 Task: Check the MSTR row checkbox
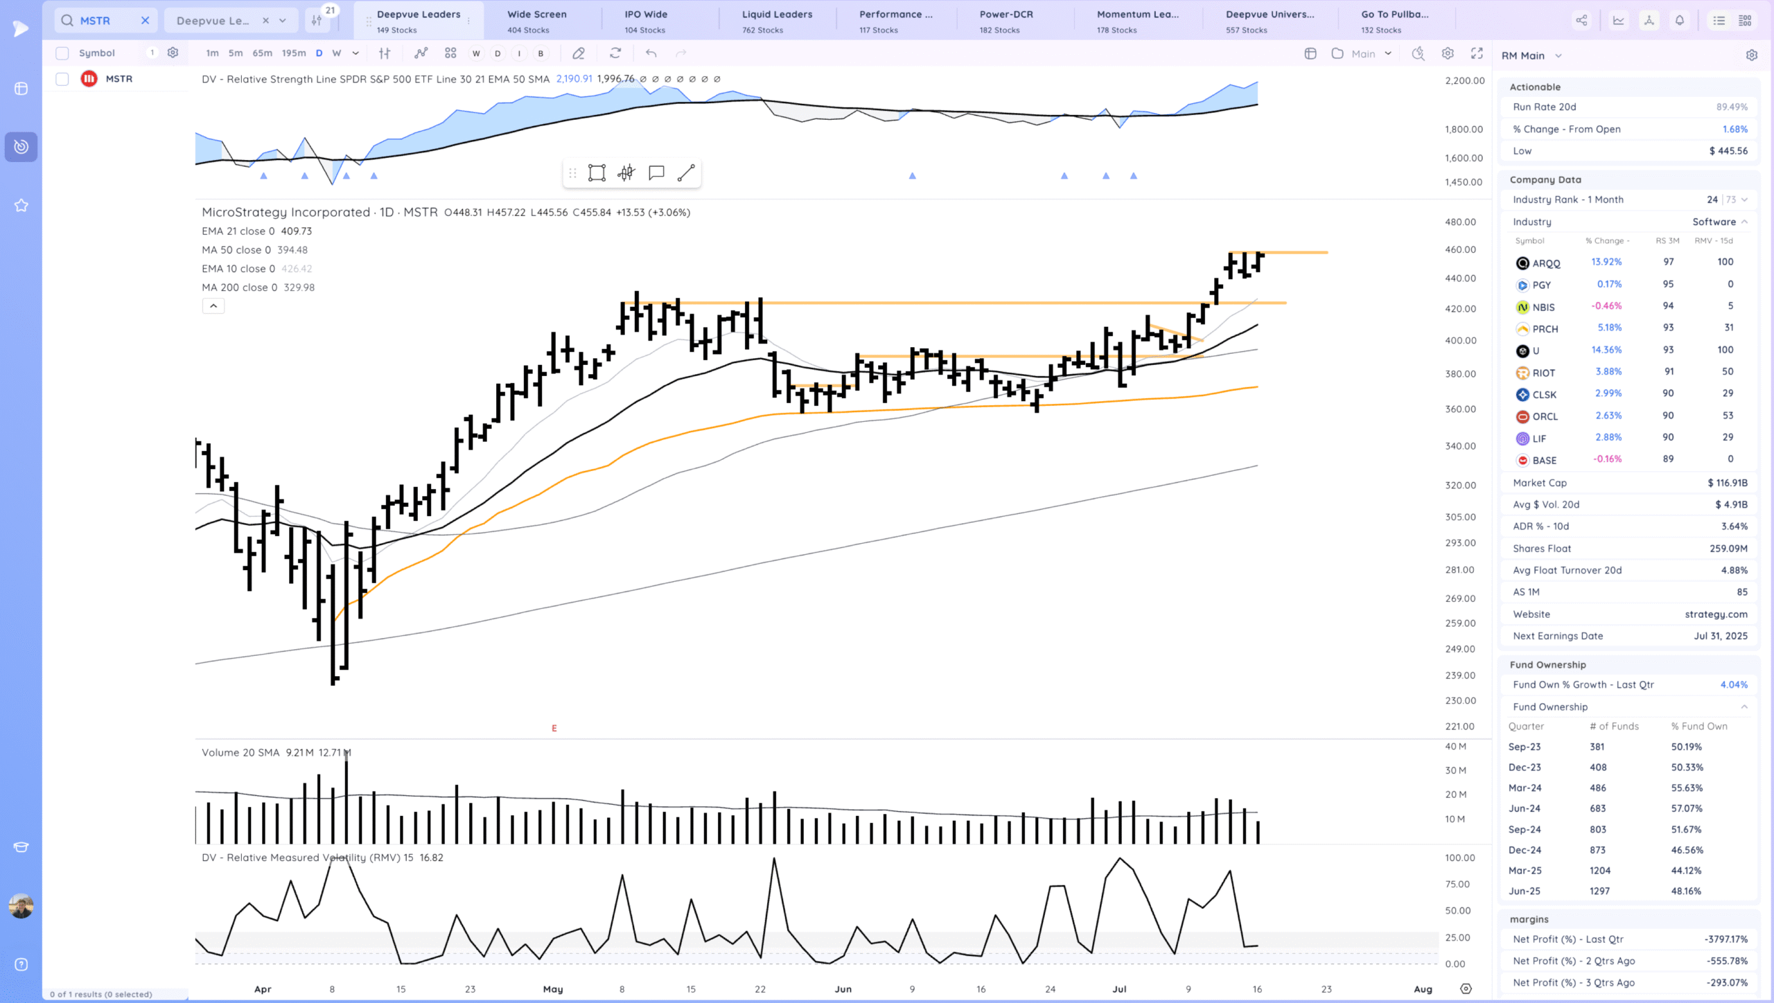62,79
